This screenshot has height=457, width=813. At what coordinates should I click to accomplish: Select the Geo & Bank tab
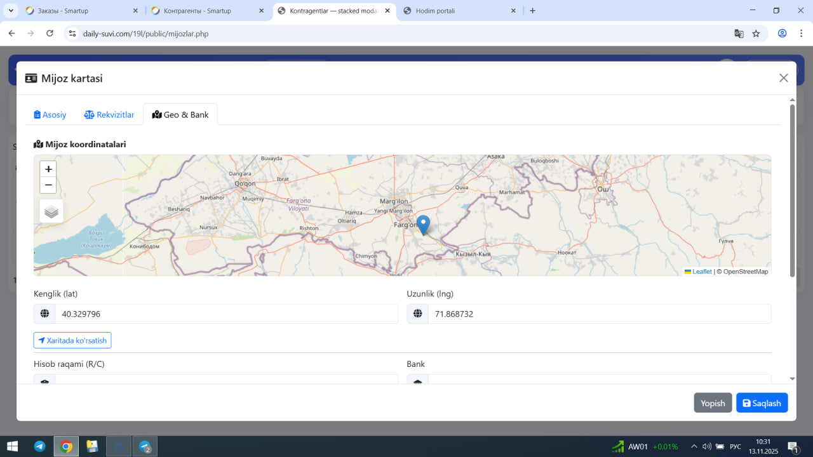(x=180, y=115)
